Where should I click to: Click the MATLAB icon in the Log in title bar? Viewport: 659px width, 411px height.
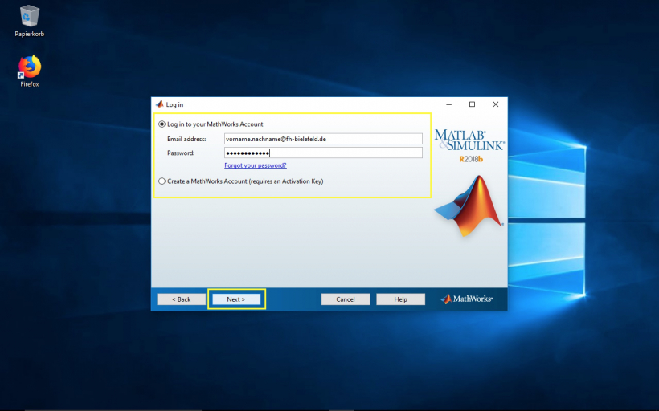(x=160, y=104)
